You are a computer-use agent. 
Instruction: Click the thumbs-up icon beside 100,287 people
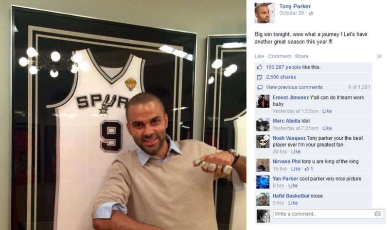[x=260, y=67]
